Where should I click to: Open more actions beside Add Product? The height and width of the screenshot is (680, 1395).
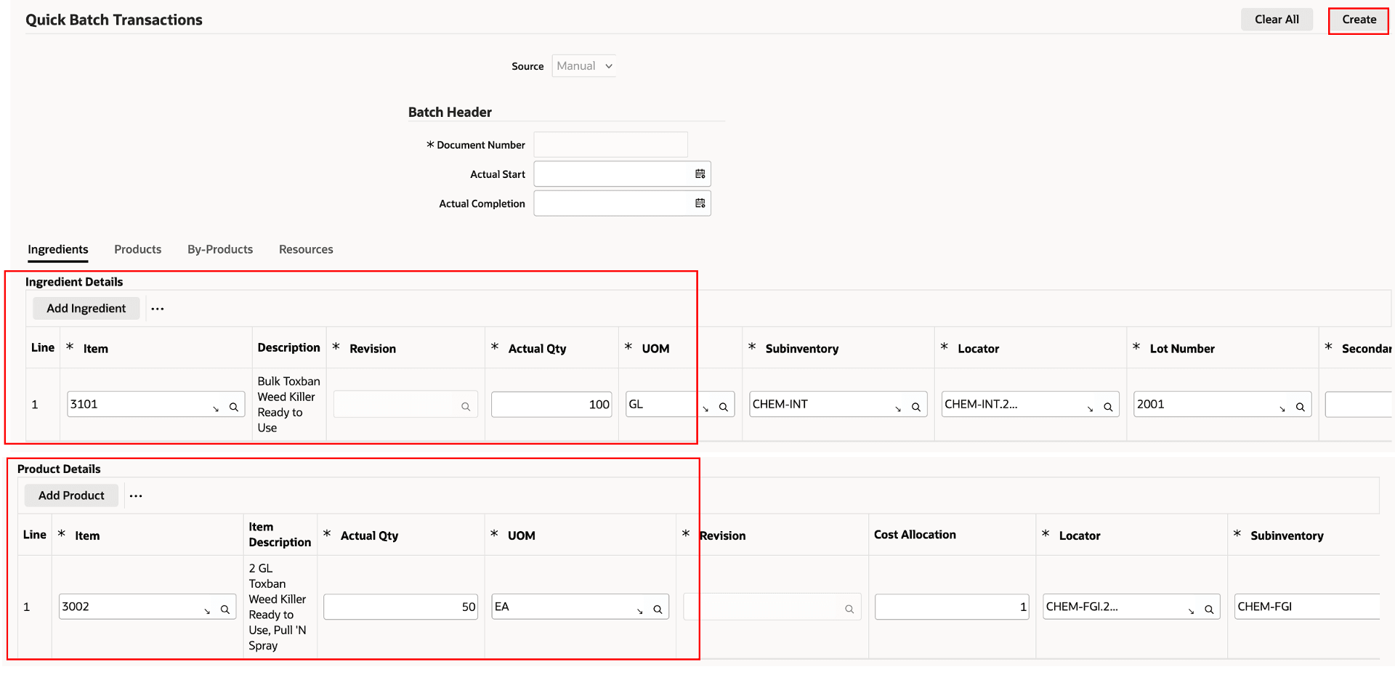[x=136, y=496]
